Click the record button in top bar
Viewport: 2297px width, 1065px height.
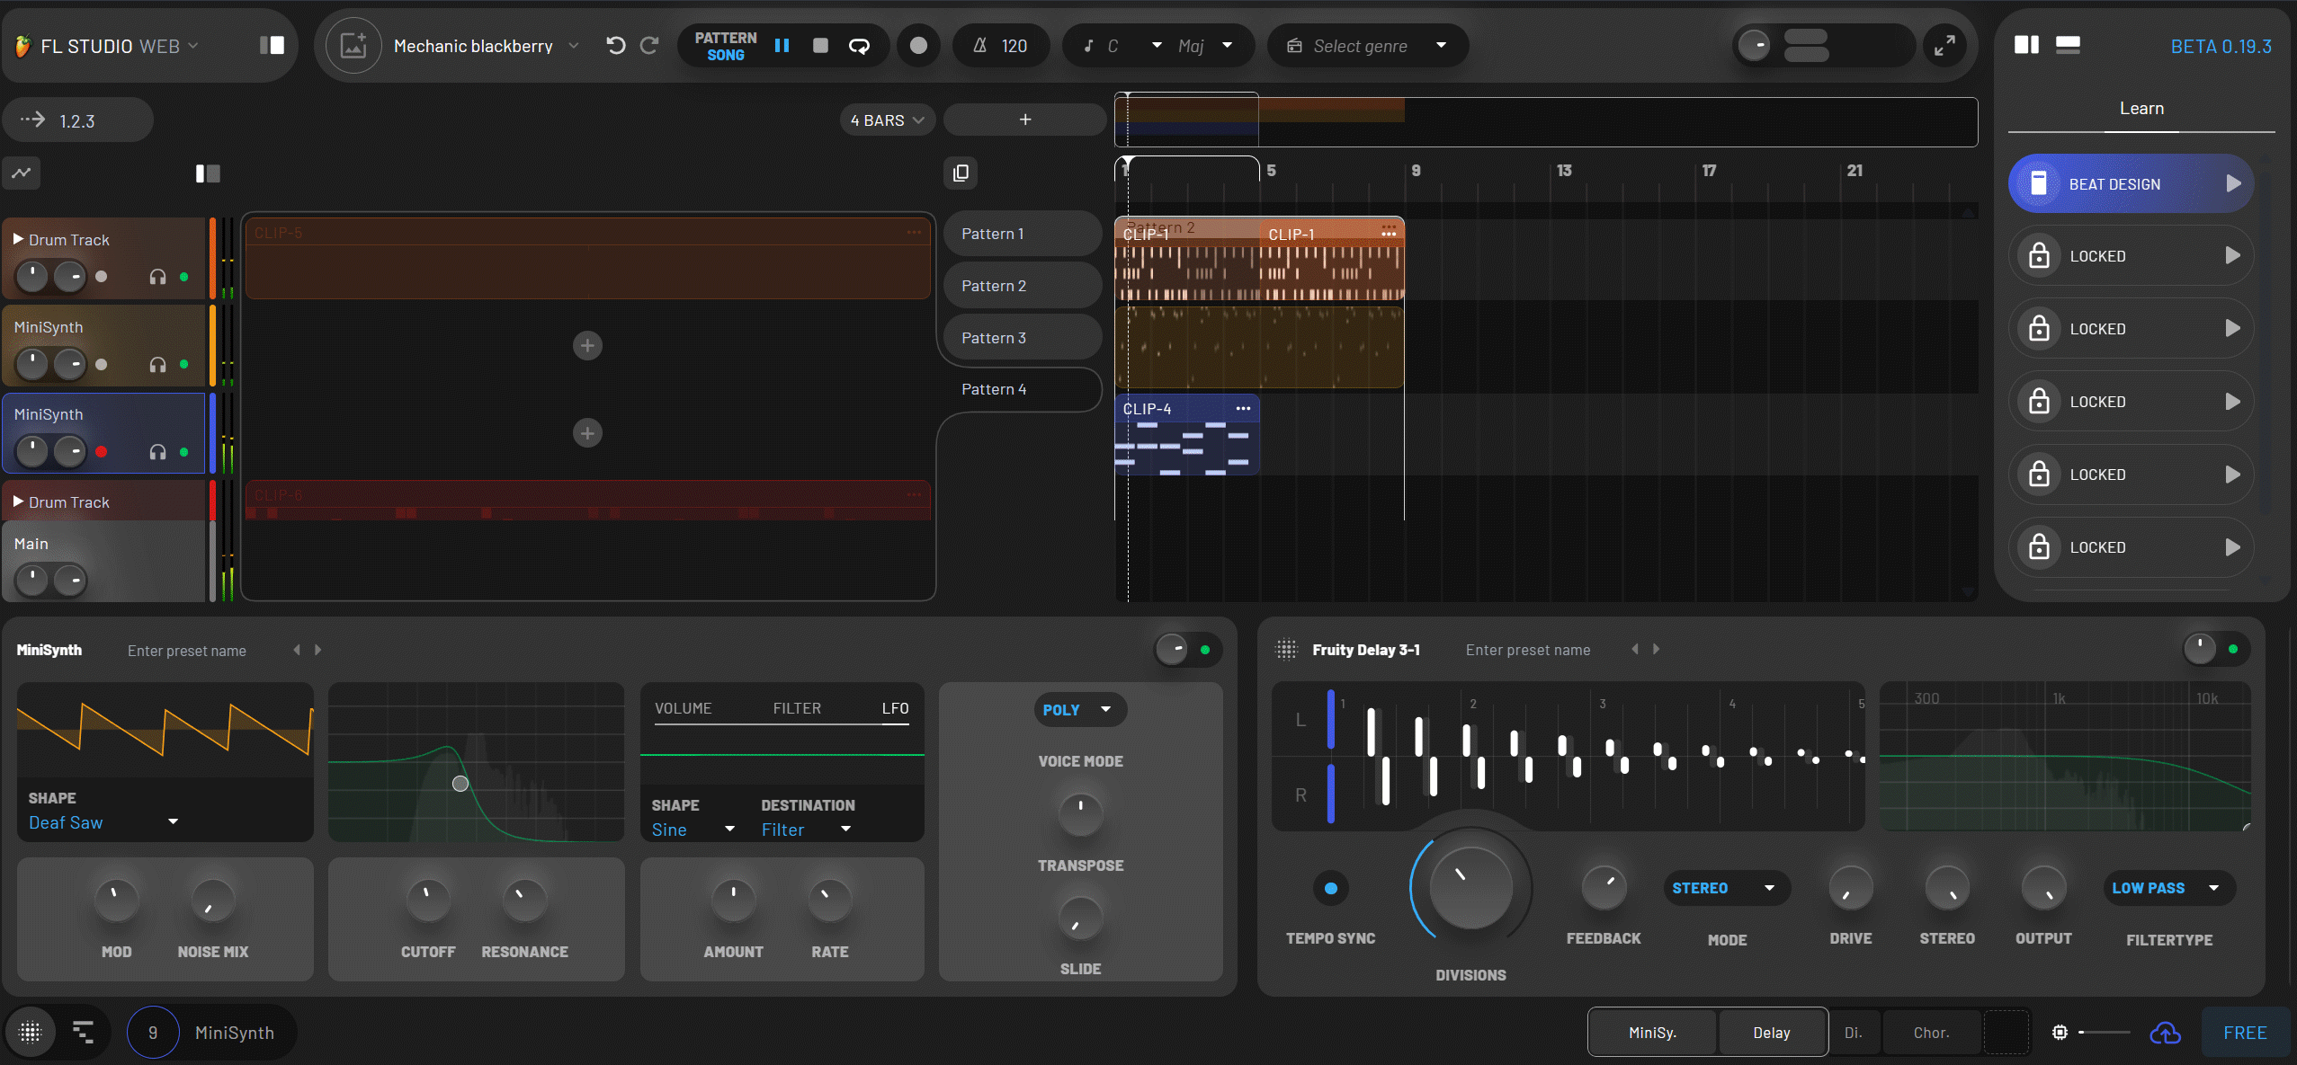pyautogui.click(x=918, y=46)
